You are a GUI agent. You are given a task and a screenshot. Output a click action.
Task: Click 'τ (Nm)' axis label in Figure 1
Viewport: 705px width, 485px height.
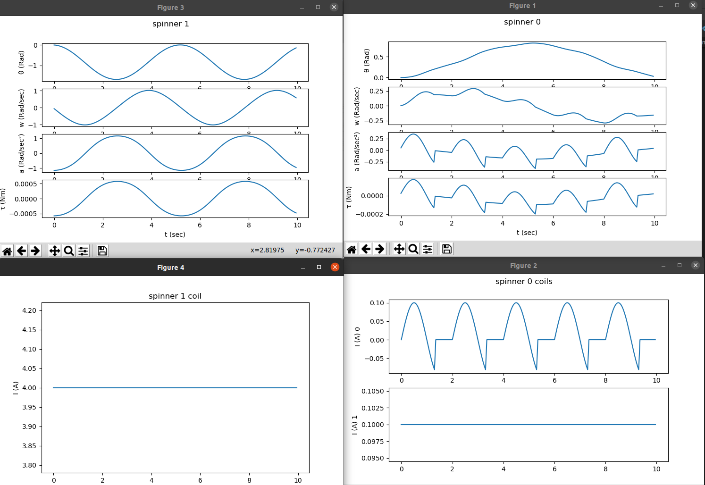[x=349, y=197]
